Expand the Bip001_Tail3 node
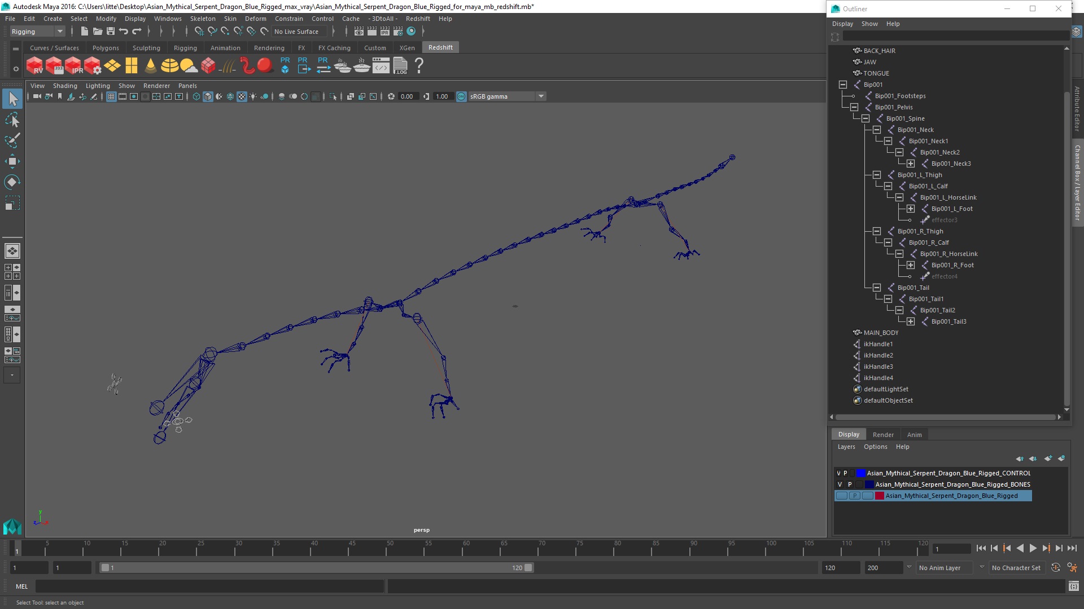Image resolution: width=1084 pixels, height=609 pixels. 911,321
